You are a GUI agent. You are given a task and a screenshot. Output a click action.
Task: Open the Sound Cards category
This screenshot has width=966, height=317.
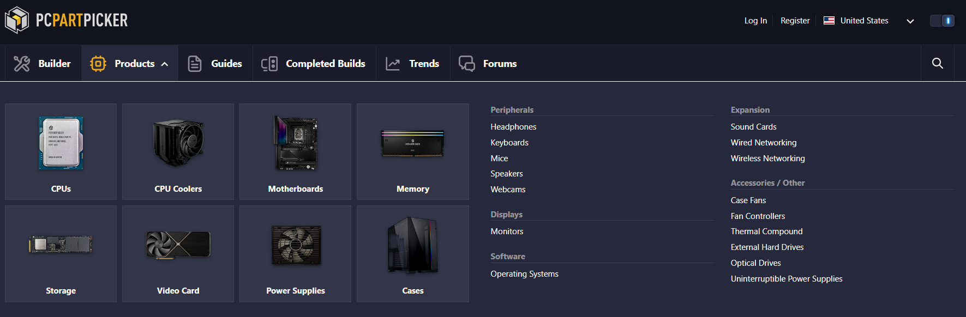coord(753,127)
